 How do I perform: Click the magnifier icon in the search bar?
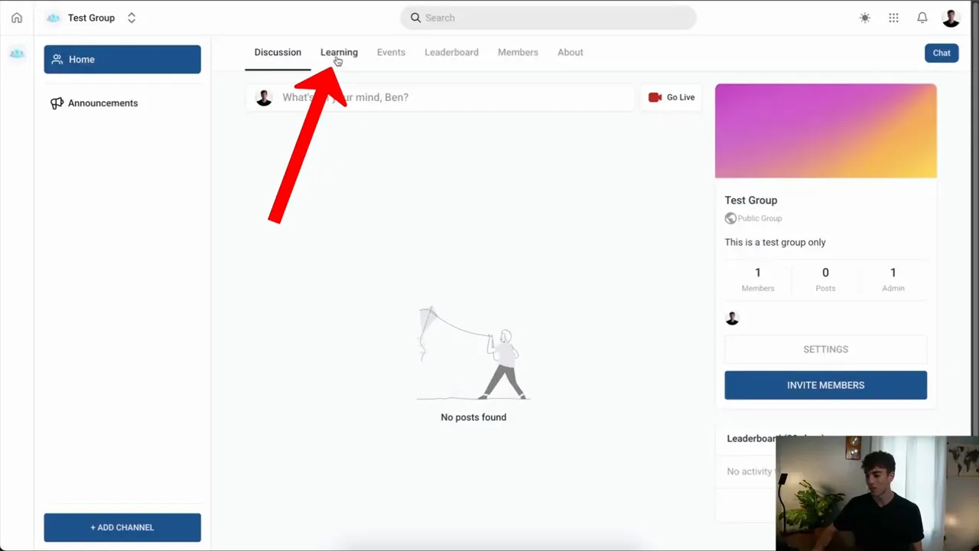click(415, 18)
